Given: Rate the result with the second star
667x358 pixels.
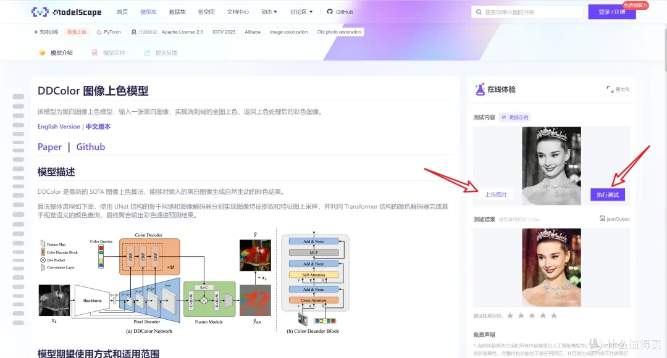Looking at the screenshot, I should (x=521, y=315).
